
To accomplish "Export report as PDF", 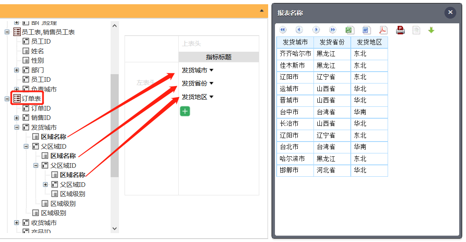I will pyautogui.click(x=383, y=30).
